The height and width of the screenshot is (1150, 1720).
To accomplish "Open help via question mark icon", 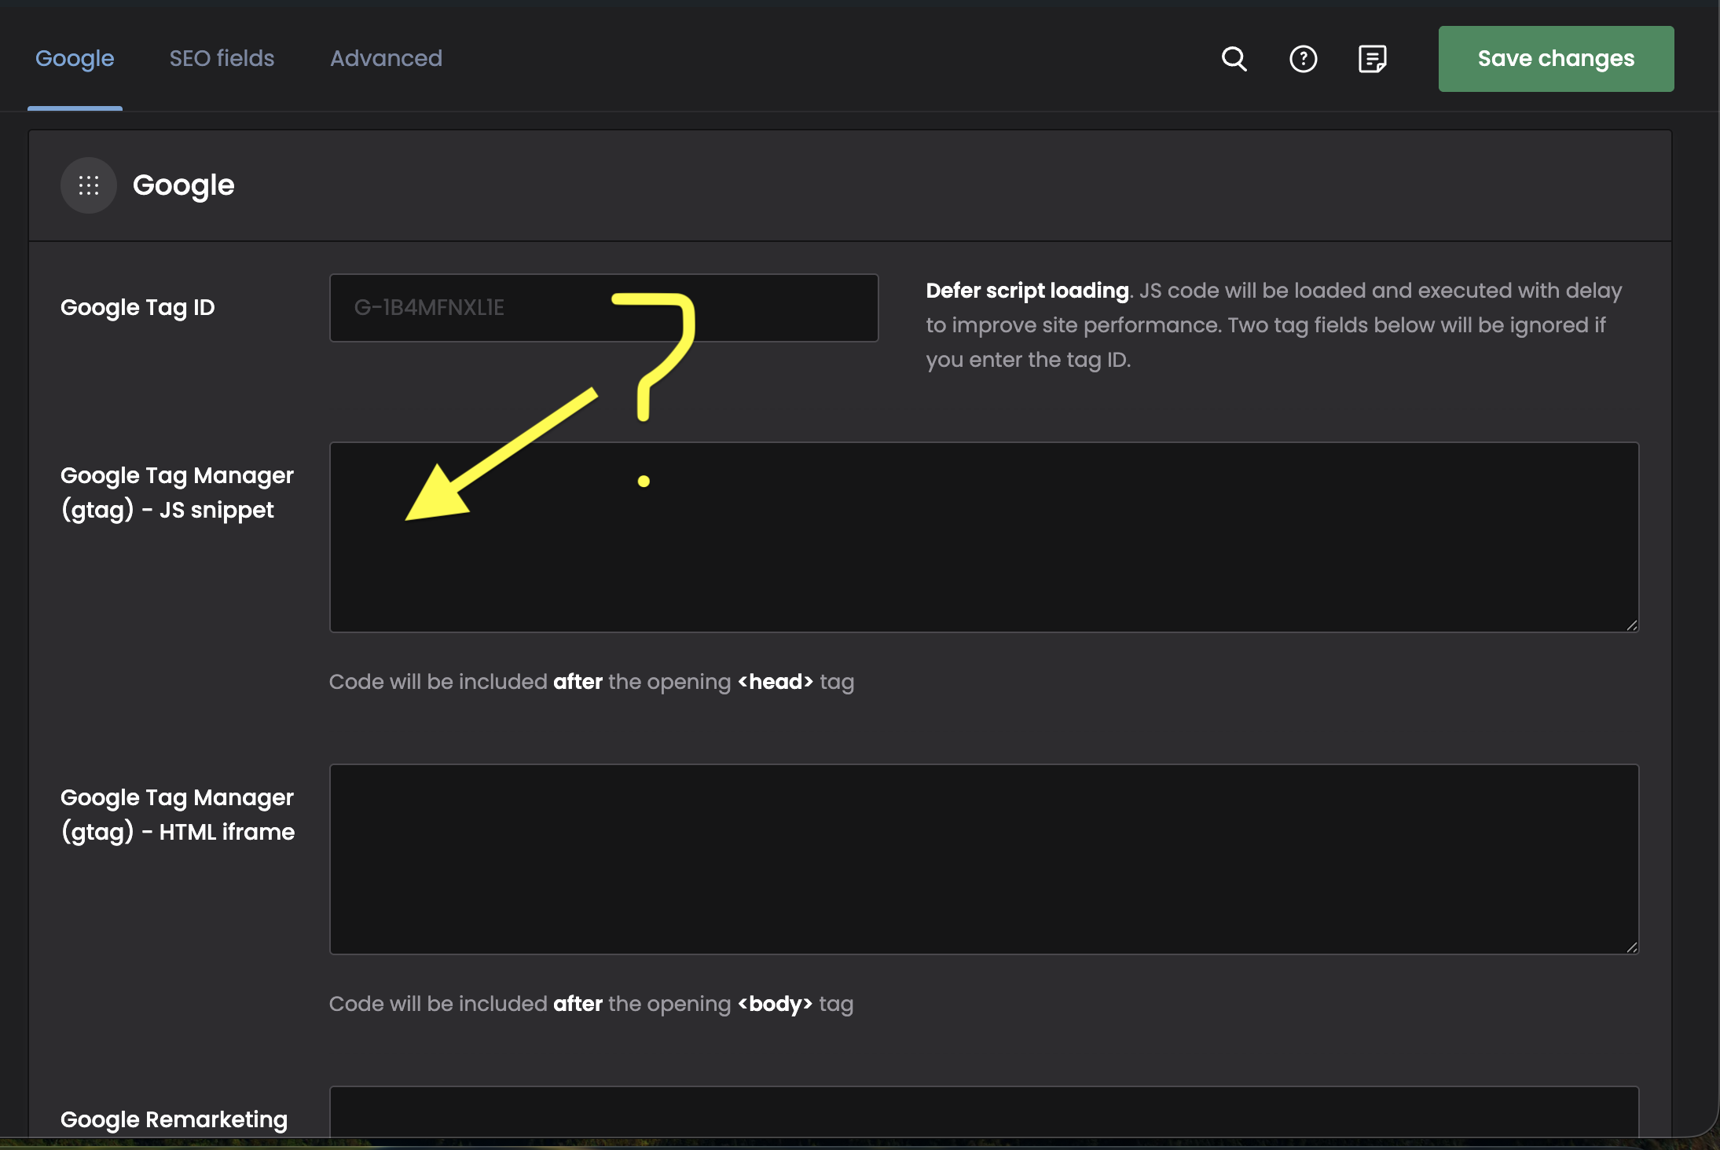I will 1303,59.
